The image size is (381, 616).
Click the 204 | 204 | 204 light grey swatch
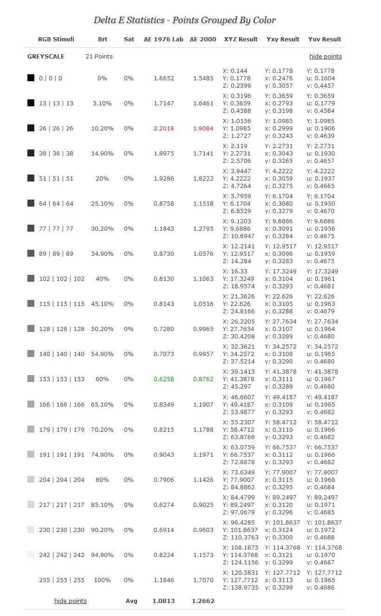click(x=31, y=480)
